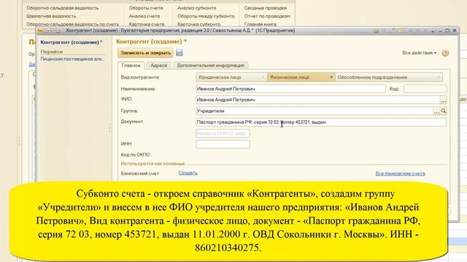467x262 pixels.
Task: Click the empty ИНН input field
Action: pos(223,144)
